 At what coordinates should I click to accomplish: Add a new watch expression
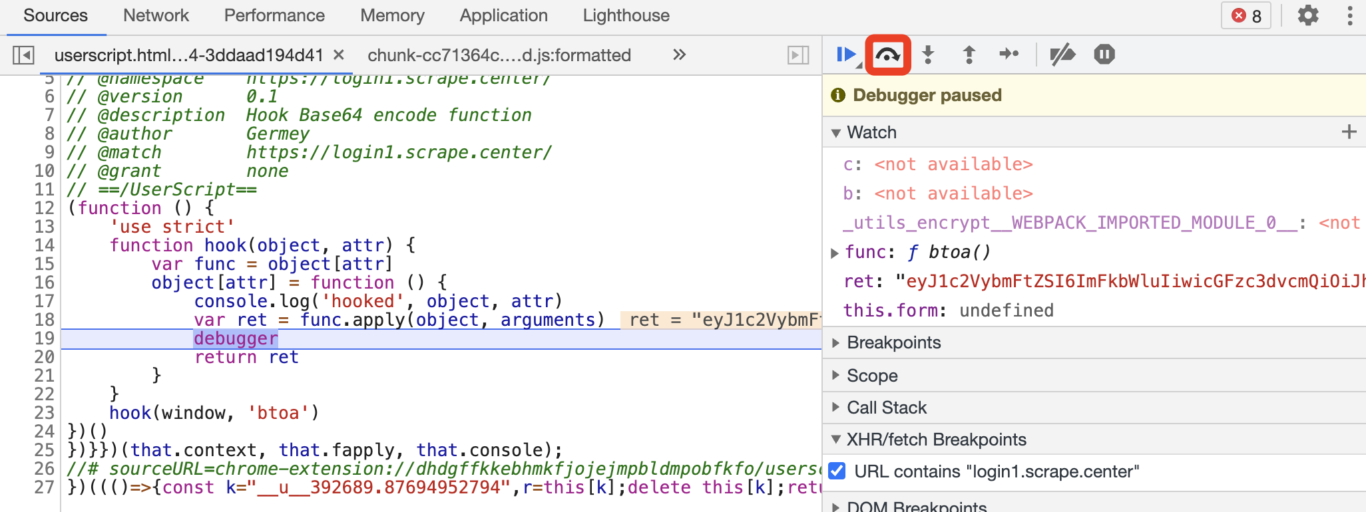[x=1349, y=132]
